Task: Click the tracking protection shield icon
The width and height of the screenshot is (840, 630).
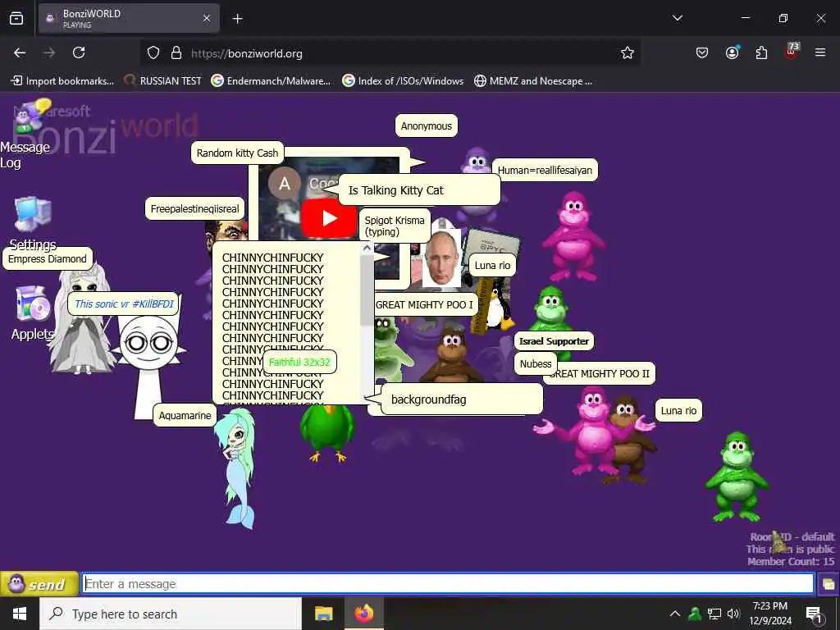Action: pyautogui.click(x=153, y=53)
